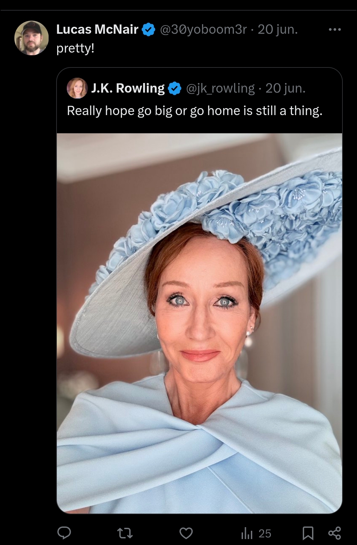
Task: Visit the @30yoboom3r handle
Action: pyautogui.click(x=203, y=29)
